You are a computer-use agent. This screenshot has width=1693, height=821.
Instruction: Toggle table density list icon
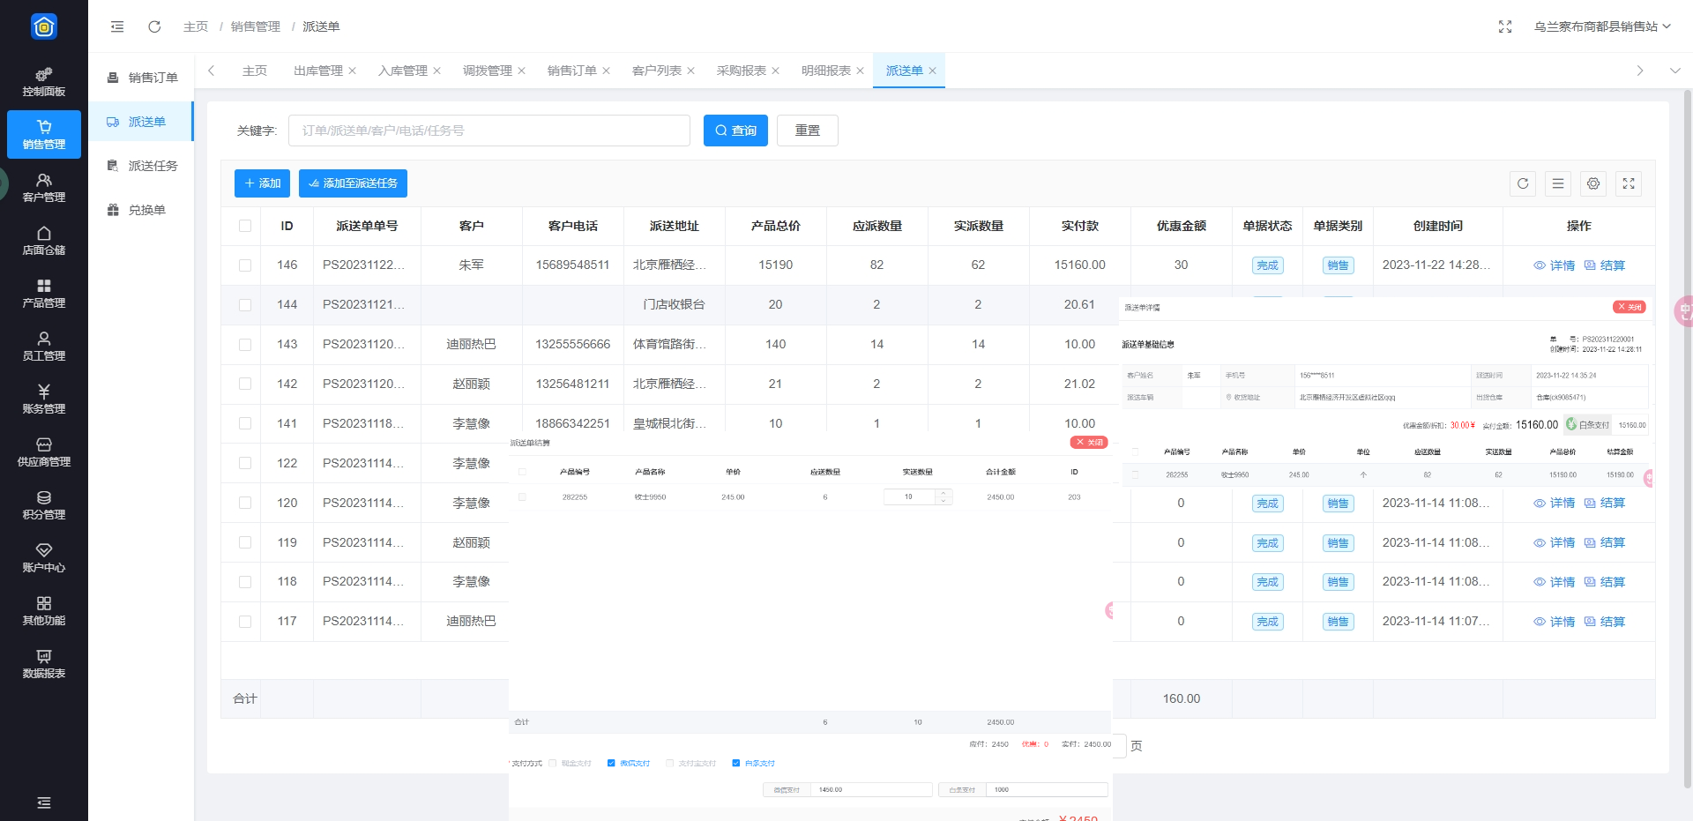[x=1557, y=183]
